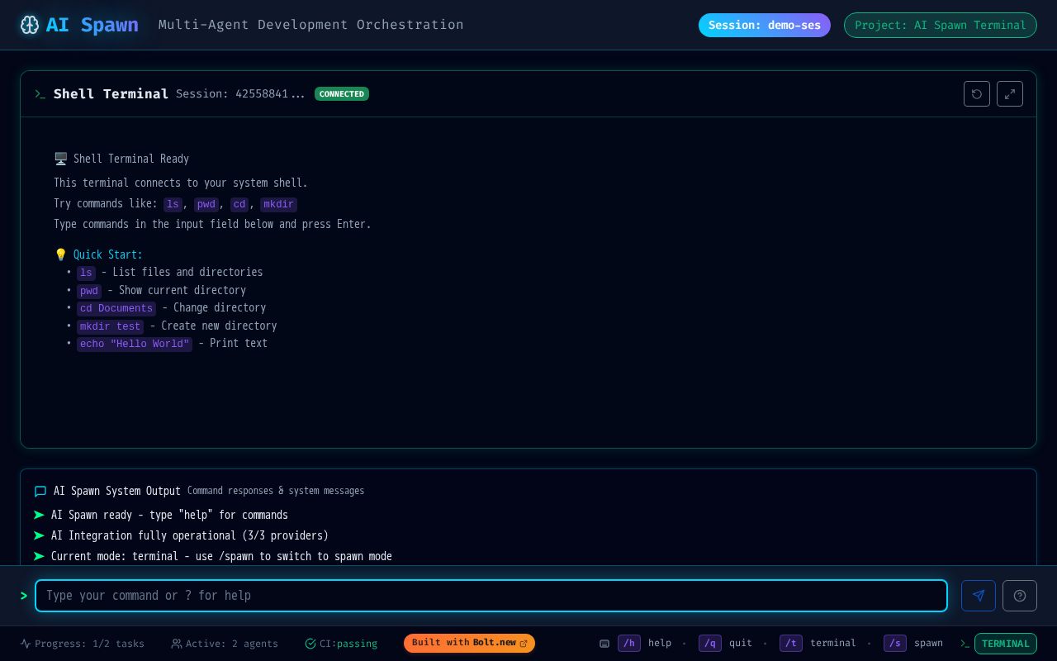Screen dimensions: 1057x661
Task: Open help via the question mark icon
Action: click(1020, 596)
